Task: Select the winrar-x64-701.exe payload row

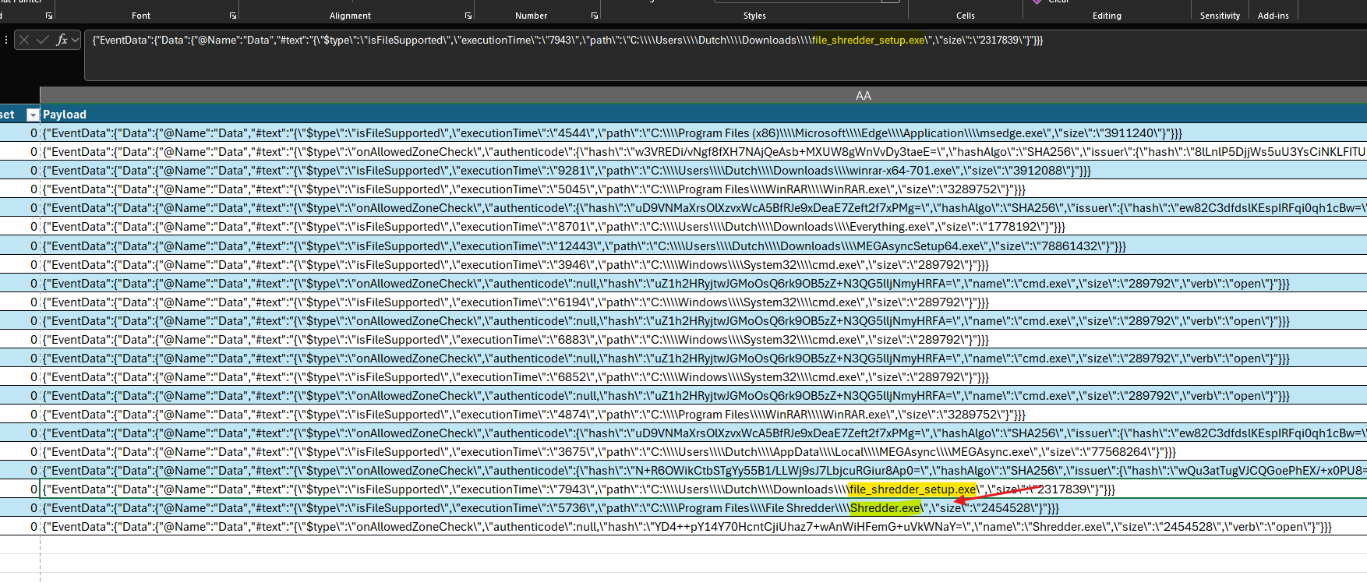Action: coord(704,171)
